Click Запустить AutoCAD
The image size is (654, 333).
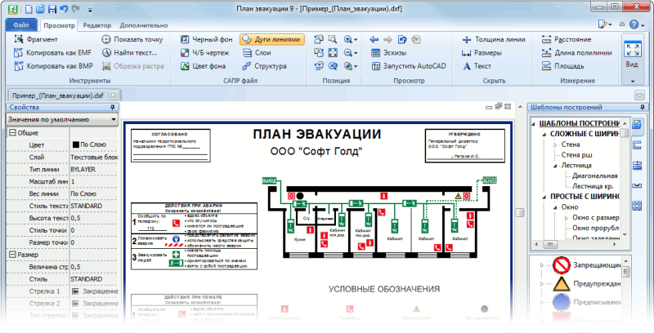pos(408,66)
